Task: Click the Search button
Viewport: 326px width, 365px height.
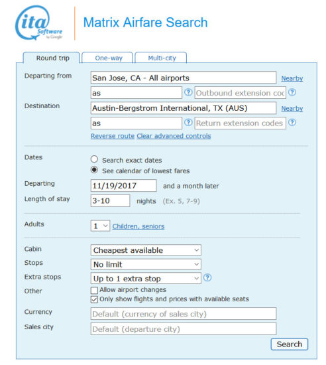Action: click(290, 344)
